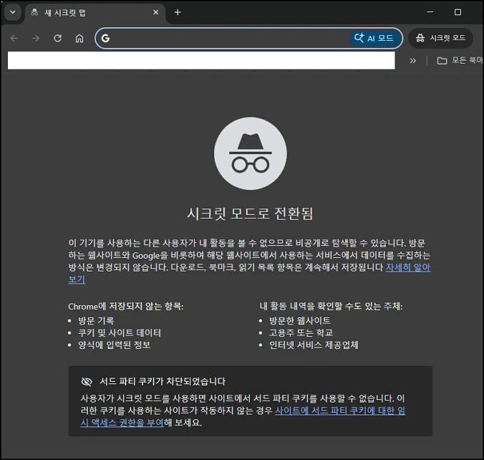This screenshot has height=460, width=484.
Task: Activate the AI 모드 button
Action: tap(374, 38)
